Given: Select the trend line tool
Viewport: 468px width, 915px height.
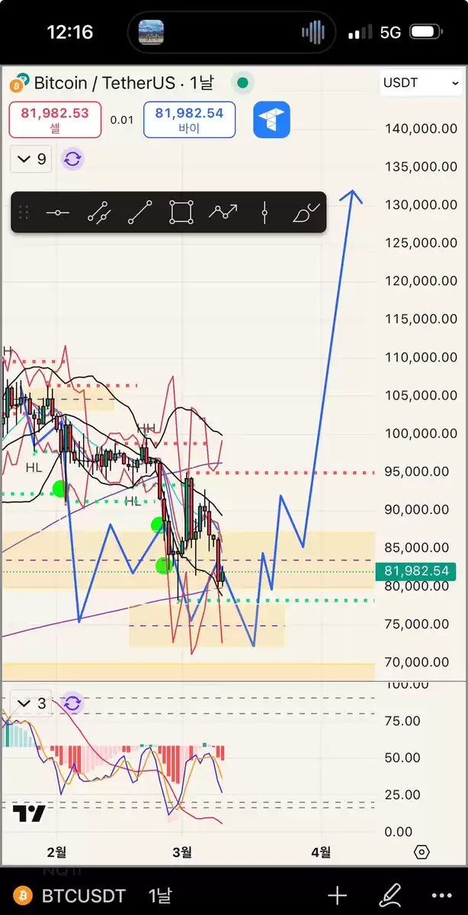Looking at the screenshot, I should pyautogui.click(x=140, y=213).
